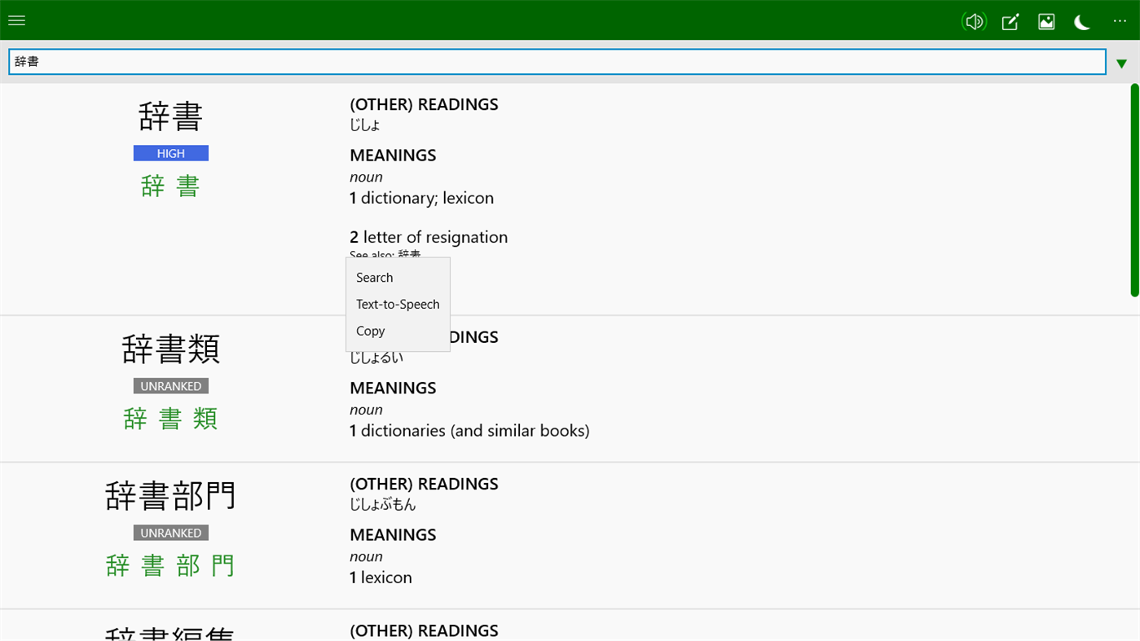This screenshot has width=1140, height=641.
Task: Select the green kanji 辞 under 辞書
Action: pos(152,186)
